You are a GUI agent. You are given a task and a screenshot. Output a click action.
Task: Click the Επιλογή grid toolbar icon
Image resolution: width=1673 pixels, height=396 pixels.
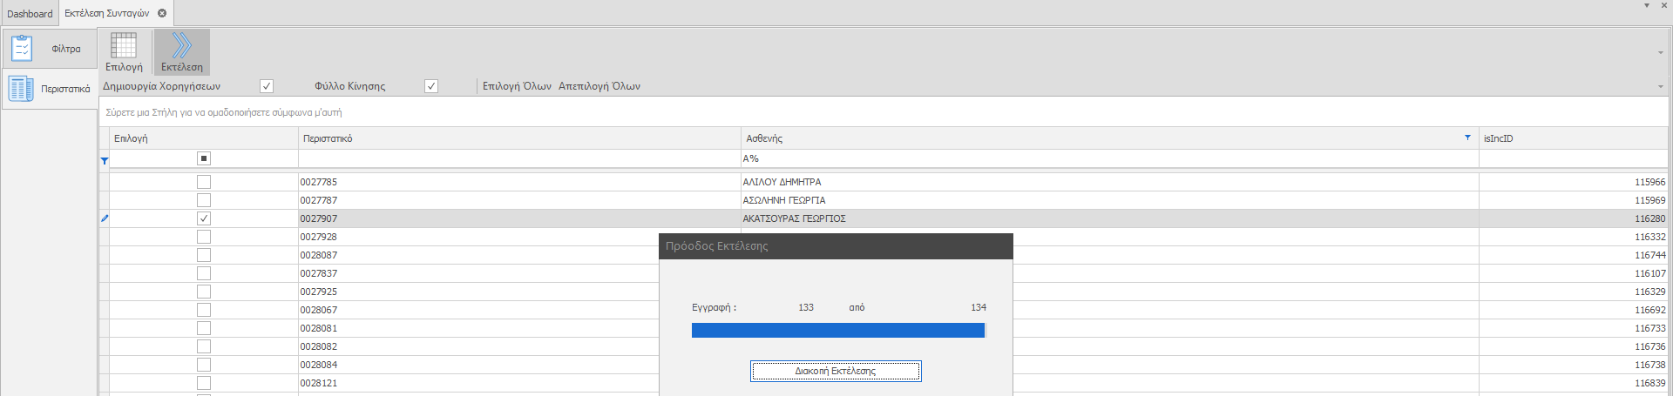click(124, 46)
